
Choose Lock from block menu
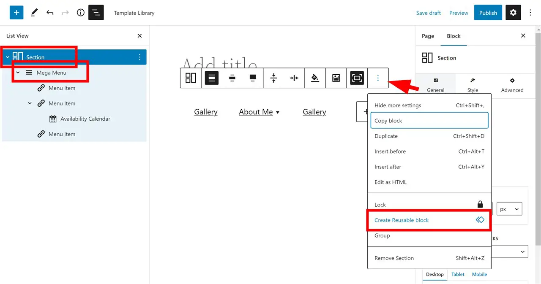(429, 205)
